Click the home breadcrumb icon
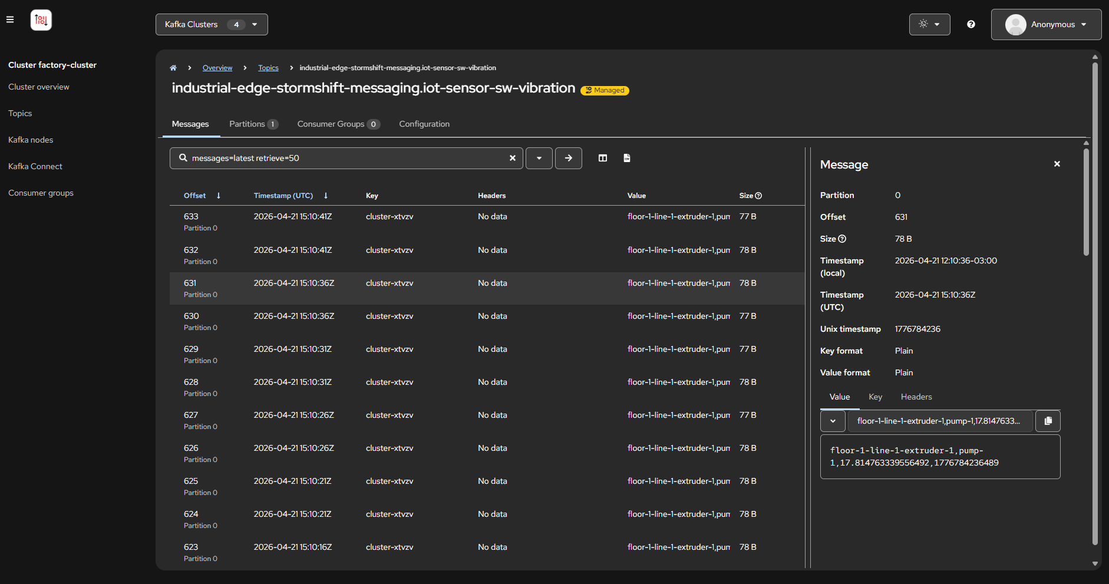Screen dimensions: 1109x584 tap(173, 68)
